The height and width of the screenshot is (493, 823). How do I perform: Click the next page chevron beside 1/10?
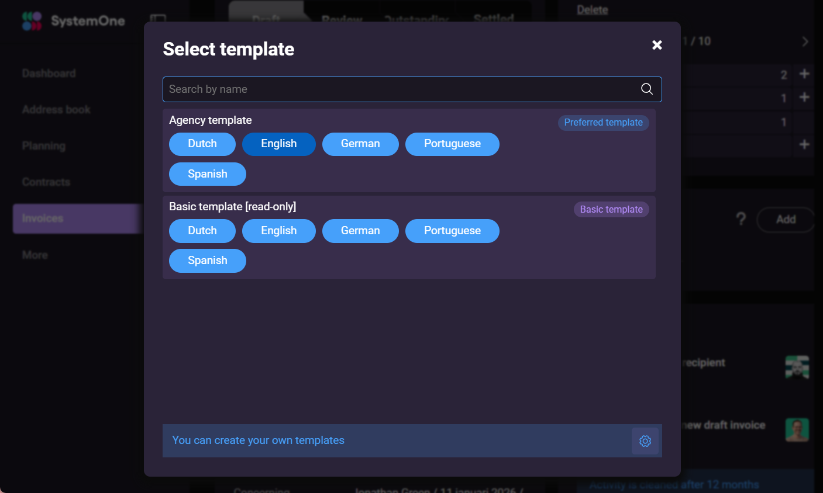pos(804,41)
